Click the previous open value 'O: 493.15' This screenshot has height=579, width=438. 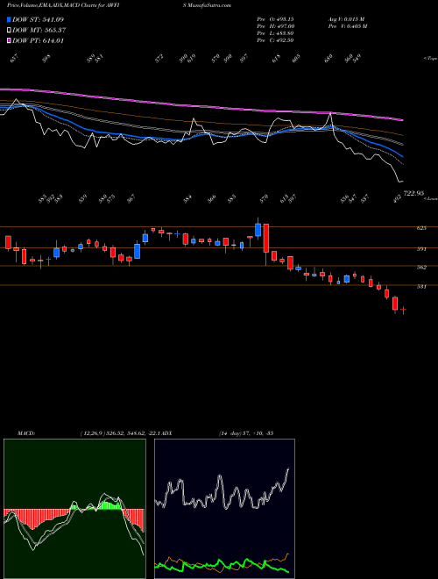click(280, 19)
